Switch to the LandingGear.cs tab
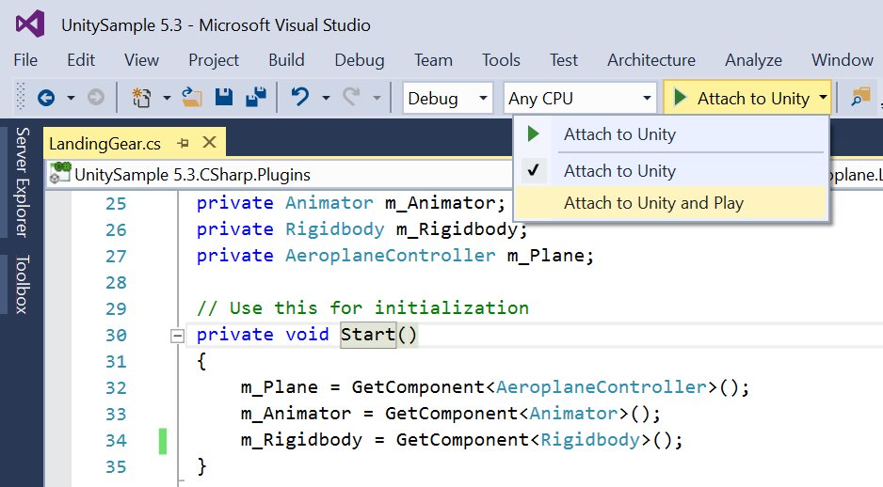 click(104, 144)
